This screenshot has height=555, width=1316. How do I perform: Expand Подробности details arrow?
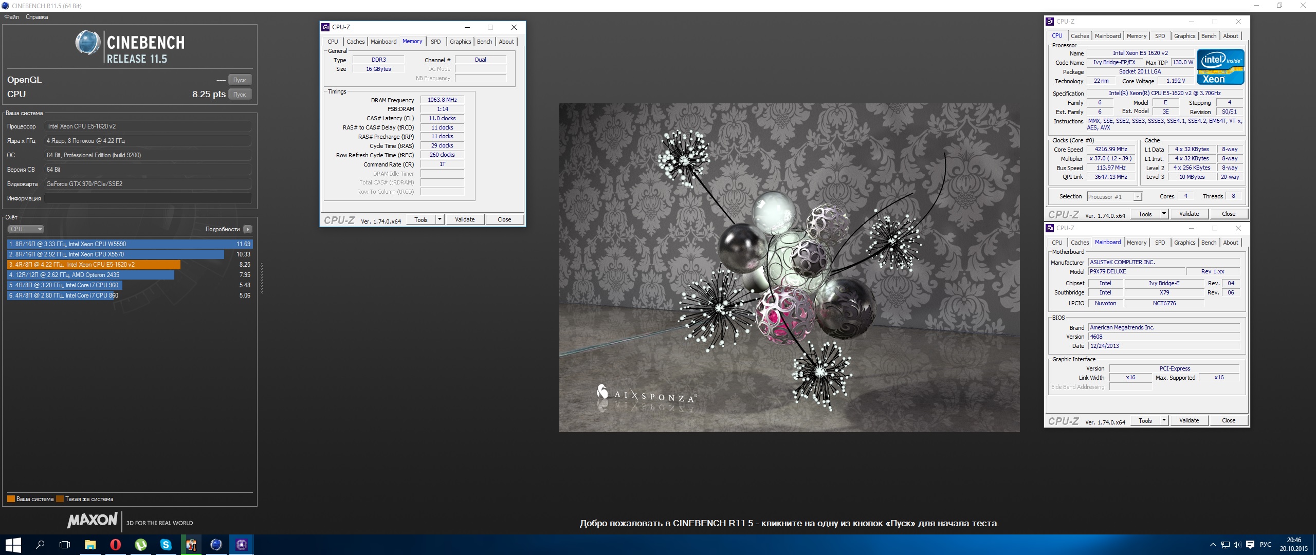coord(248,229)
